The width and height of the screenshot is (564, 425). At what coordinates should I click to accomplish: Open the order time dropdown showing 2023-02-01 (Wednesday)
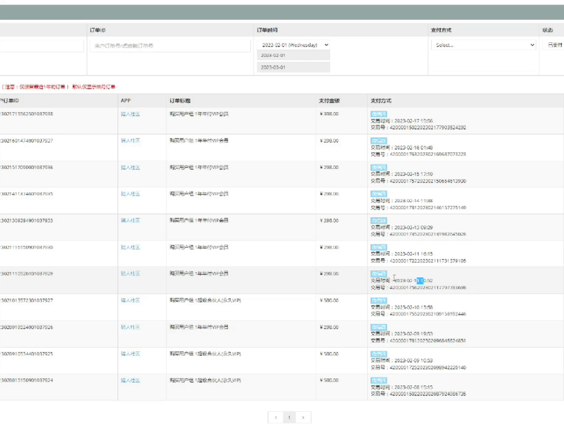click(x=293, y=45)
